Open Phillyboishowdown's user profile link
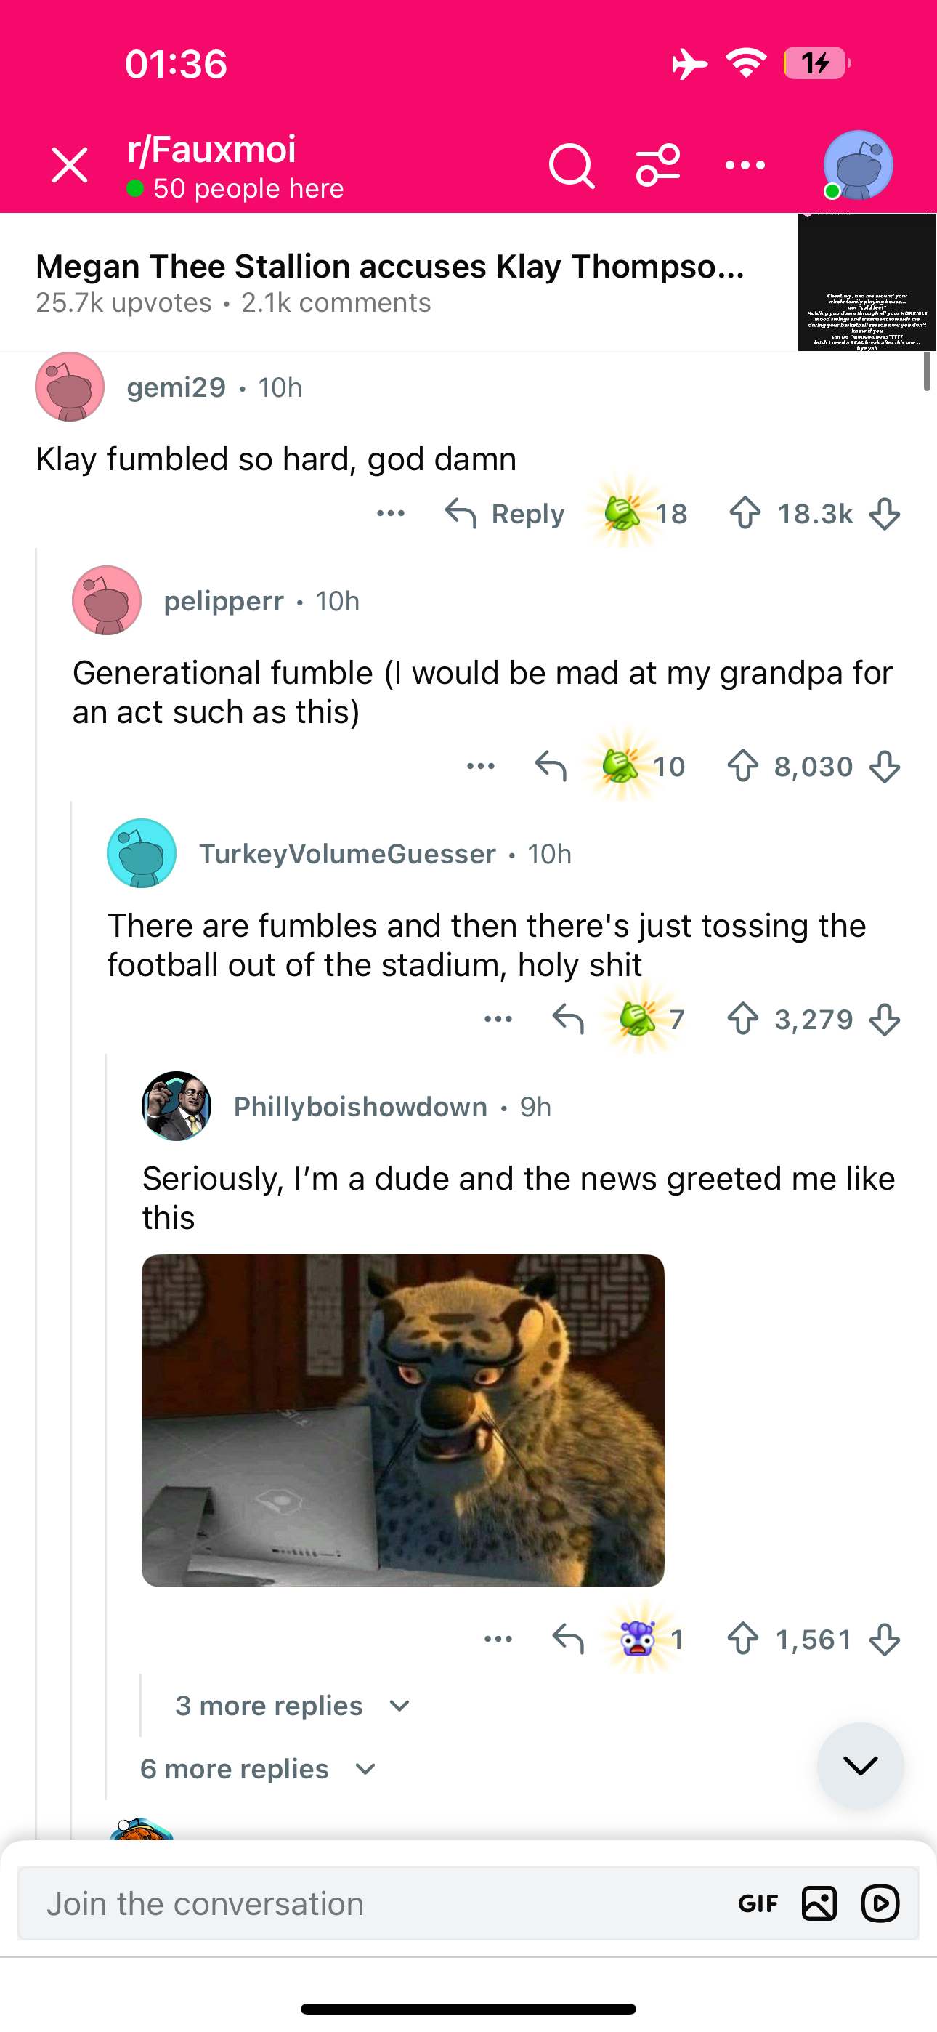The width and height of the screenshot is (937, 2032). (360, 1107)
